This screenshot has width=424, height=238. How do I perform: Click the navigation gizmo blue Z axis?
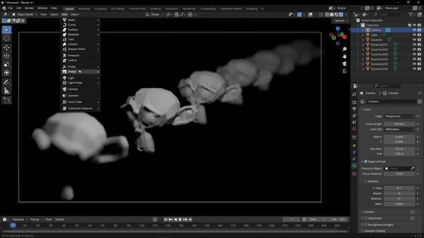click(338, 28)
